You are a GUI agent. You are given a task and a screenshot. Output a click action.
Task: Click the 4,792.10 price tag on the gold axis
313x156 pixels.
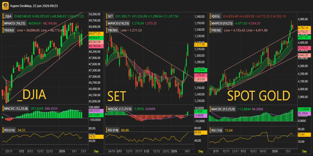pos(303,28)
